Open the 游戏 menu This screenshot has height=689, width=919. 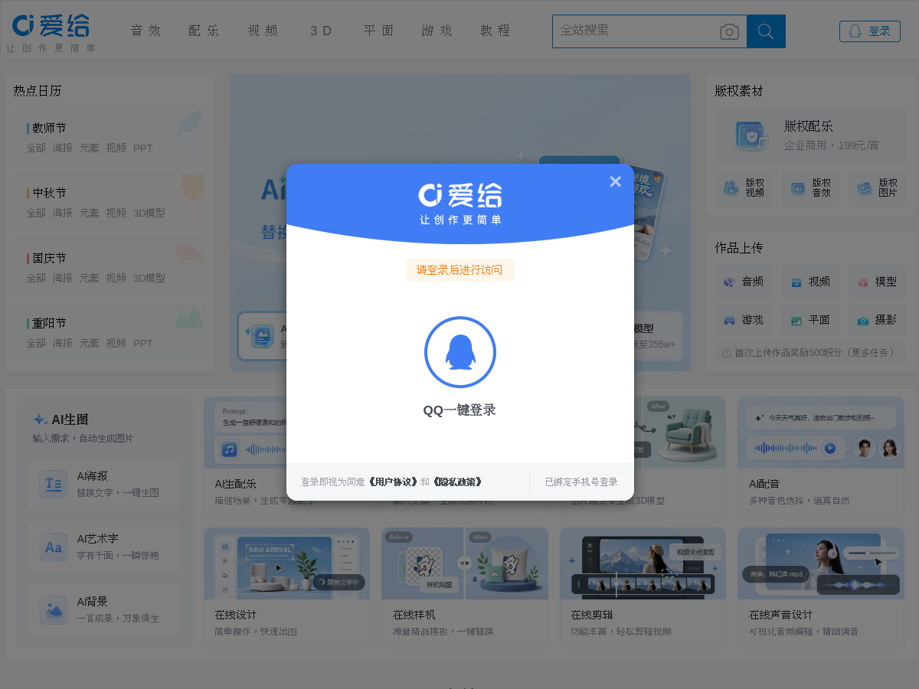[x=437, y=31]
